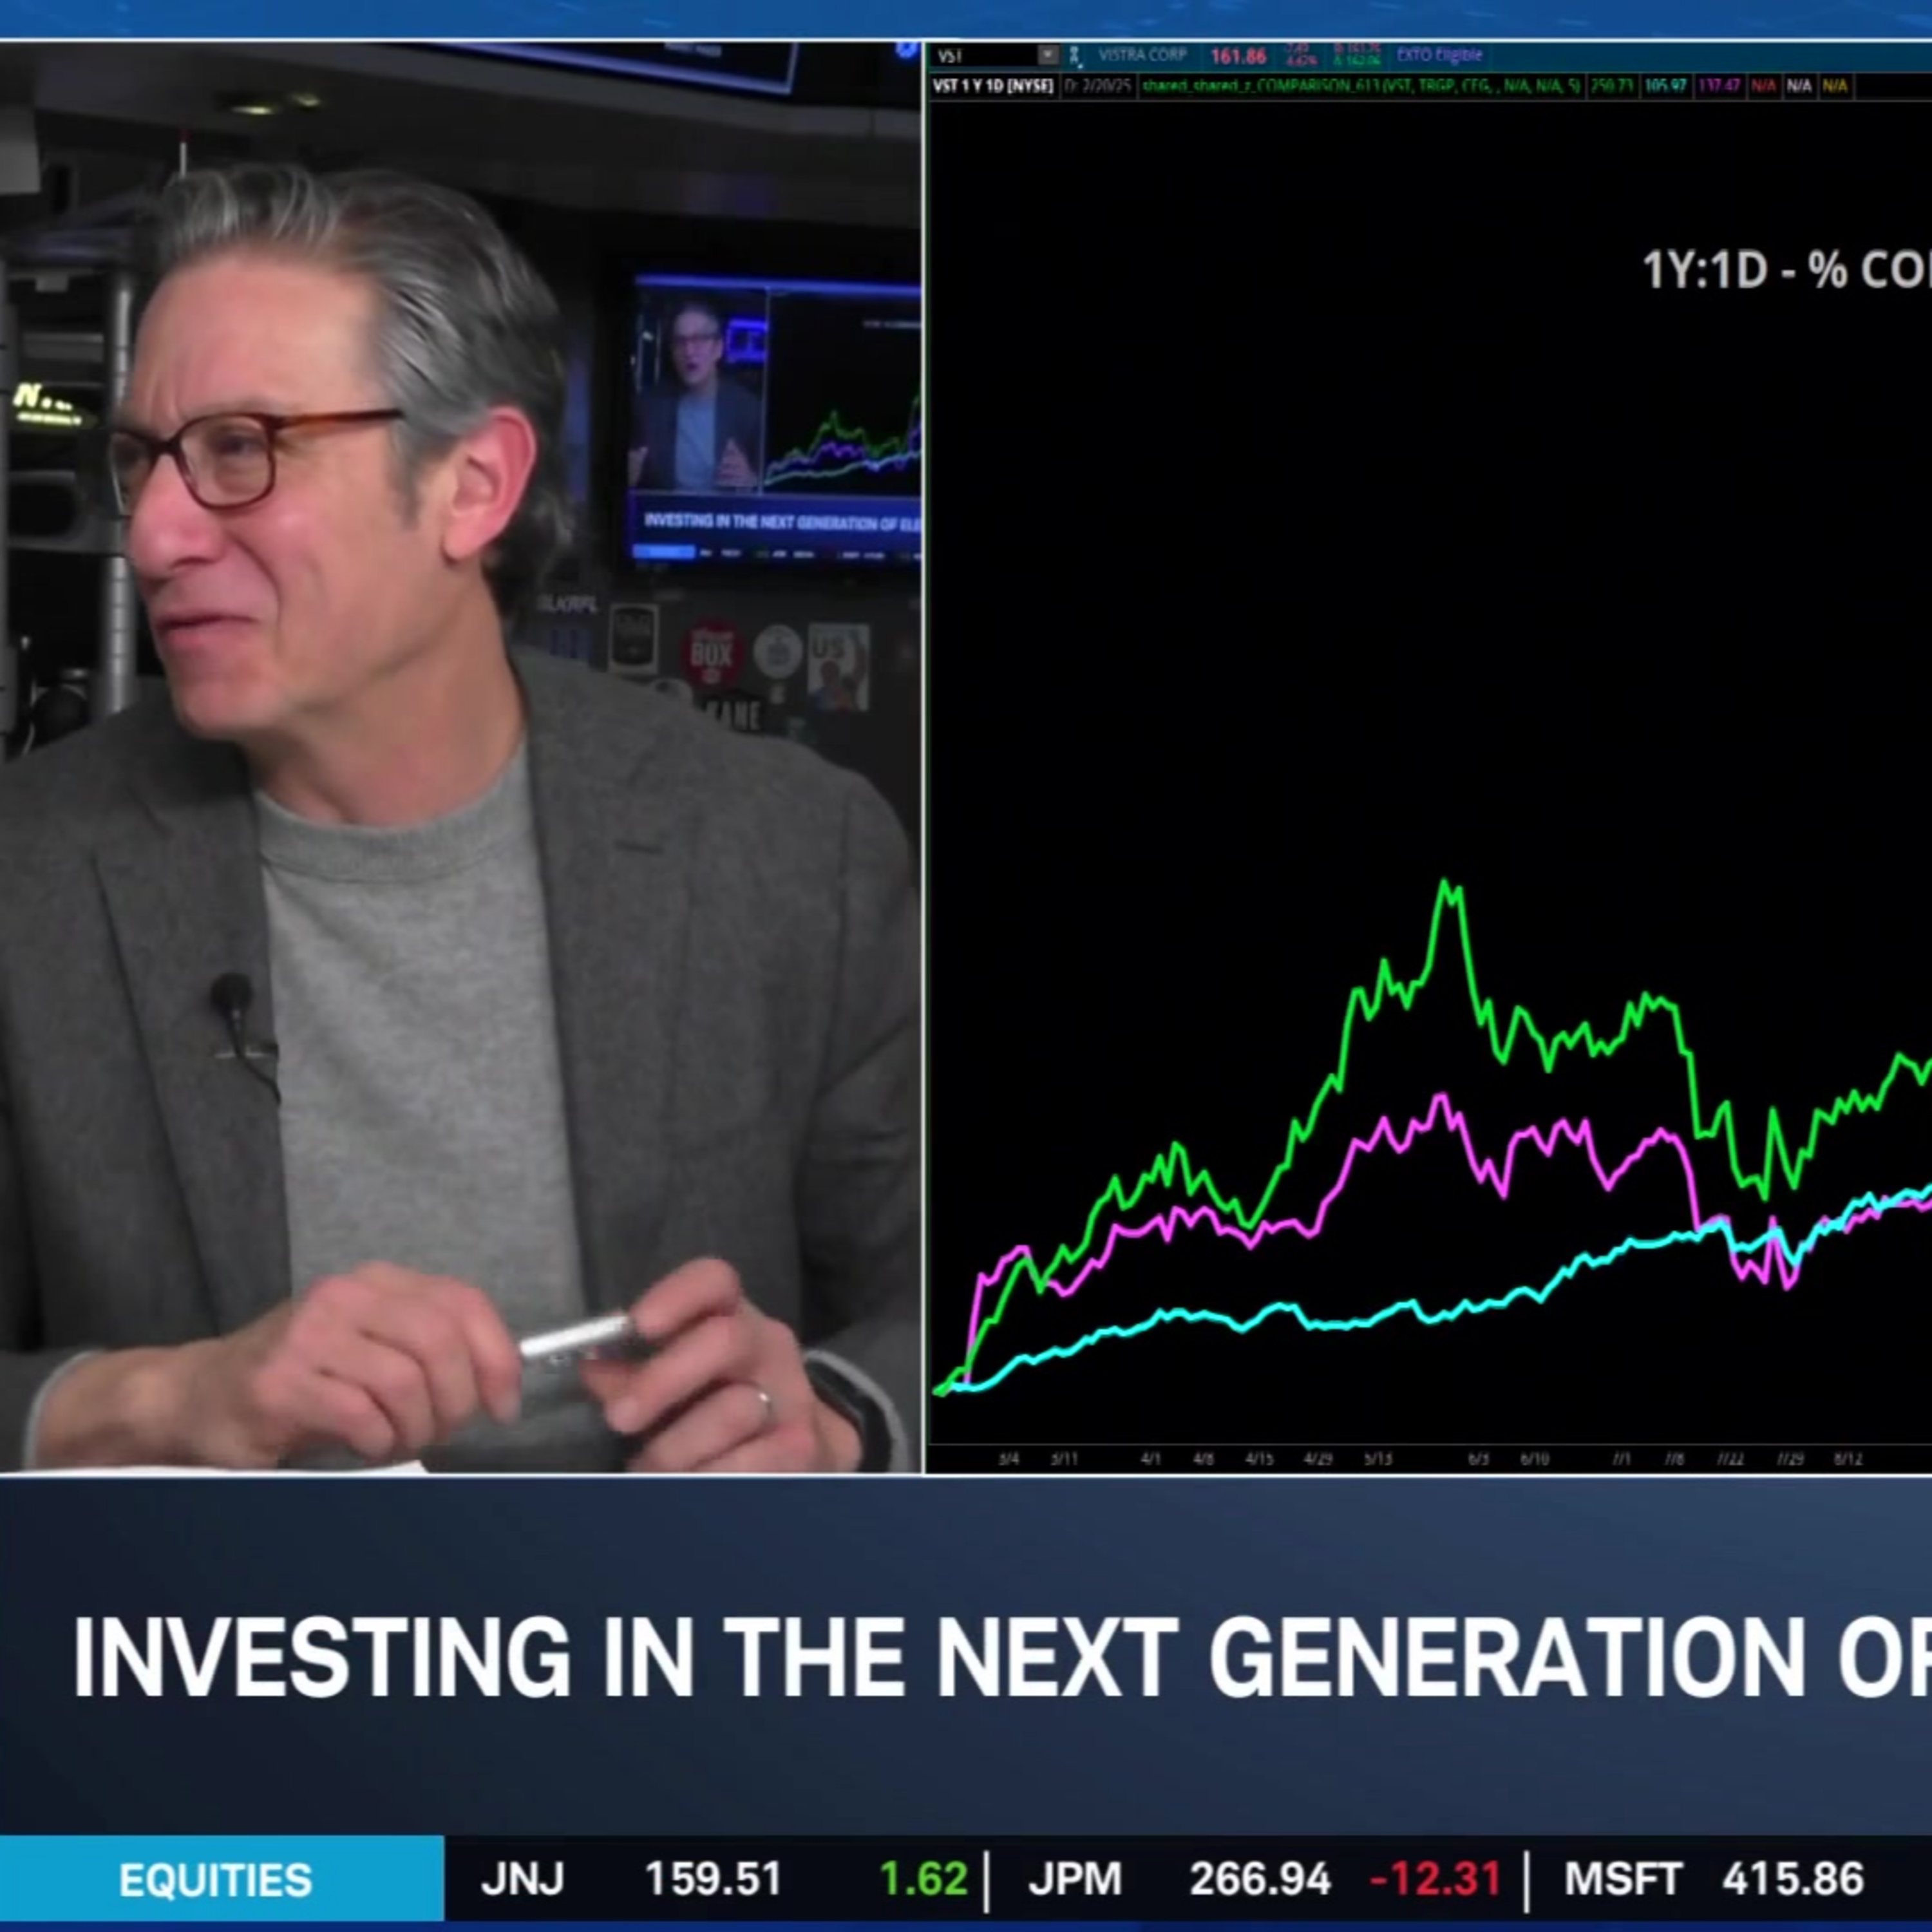Click the JNJ change value 1.62
Screen dimensions: 1932x1932
point(924,1879)
